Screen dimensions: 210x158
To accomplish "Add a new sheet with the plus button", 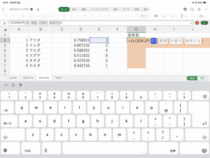I will click(x=69, y=78).
